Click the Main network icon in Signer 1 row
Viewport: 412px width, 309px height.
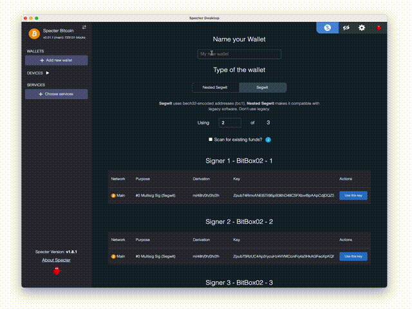pos(113,196)
